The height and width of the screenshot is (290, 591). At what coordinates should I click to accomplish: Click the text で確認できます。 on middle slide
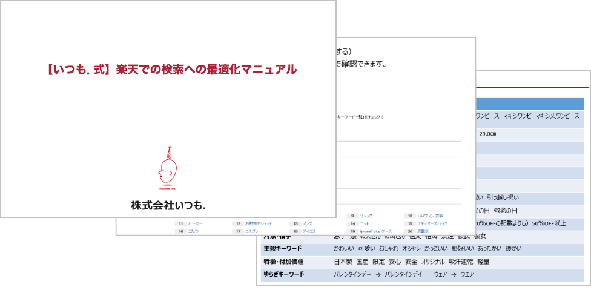[x=361, y=64]
